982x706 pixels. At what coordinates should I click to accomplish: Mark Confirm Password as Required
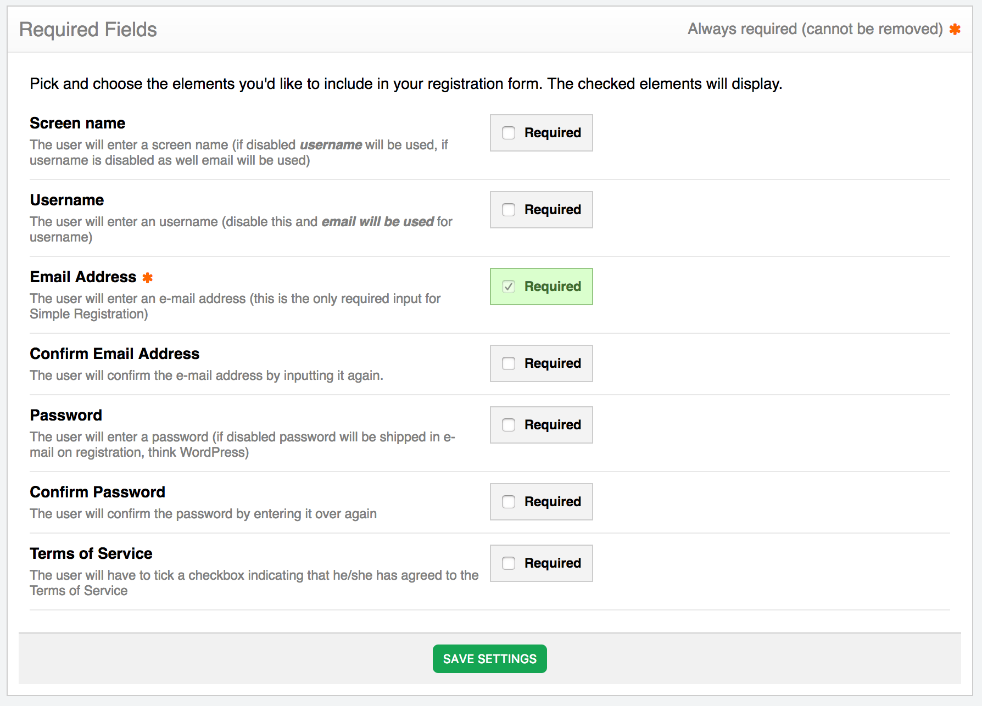(509, 502)
